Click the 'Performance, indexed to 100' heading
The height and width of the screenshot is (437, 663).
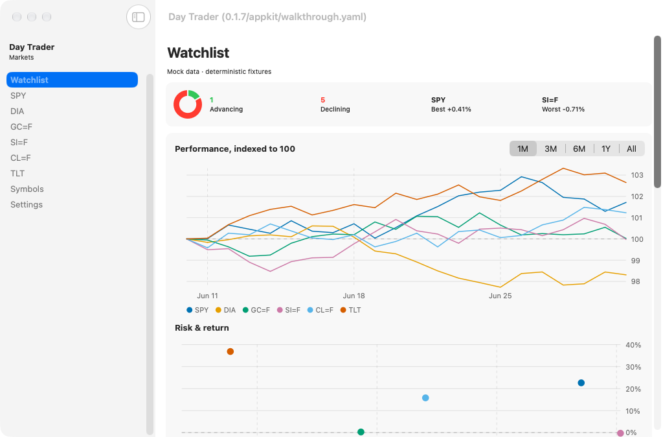[x=234, y=148]
